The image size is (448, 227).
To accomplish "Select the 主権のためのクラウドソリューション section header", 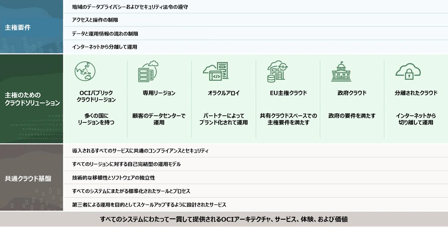I will coord(32,99).
